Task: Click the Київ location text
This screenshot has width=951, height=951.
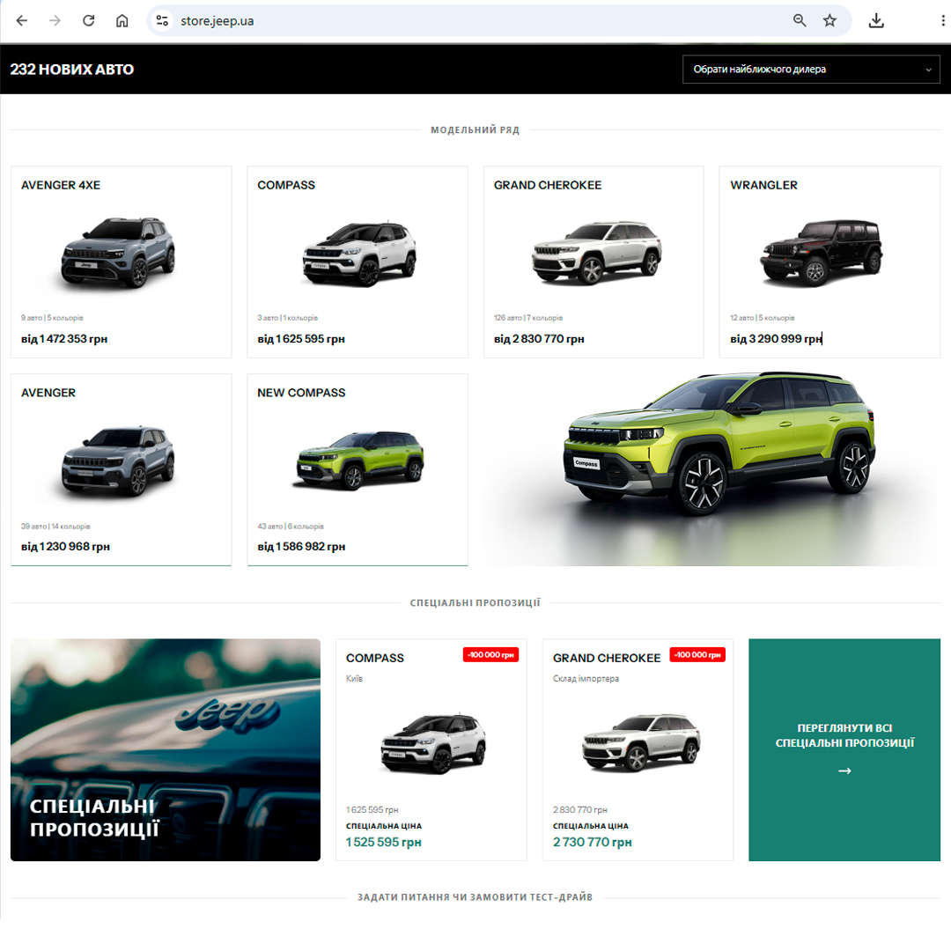Action: (x=354, y=679)
